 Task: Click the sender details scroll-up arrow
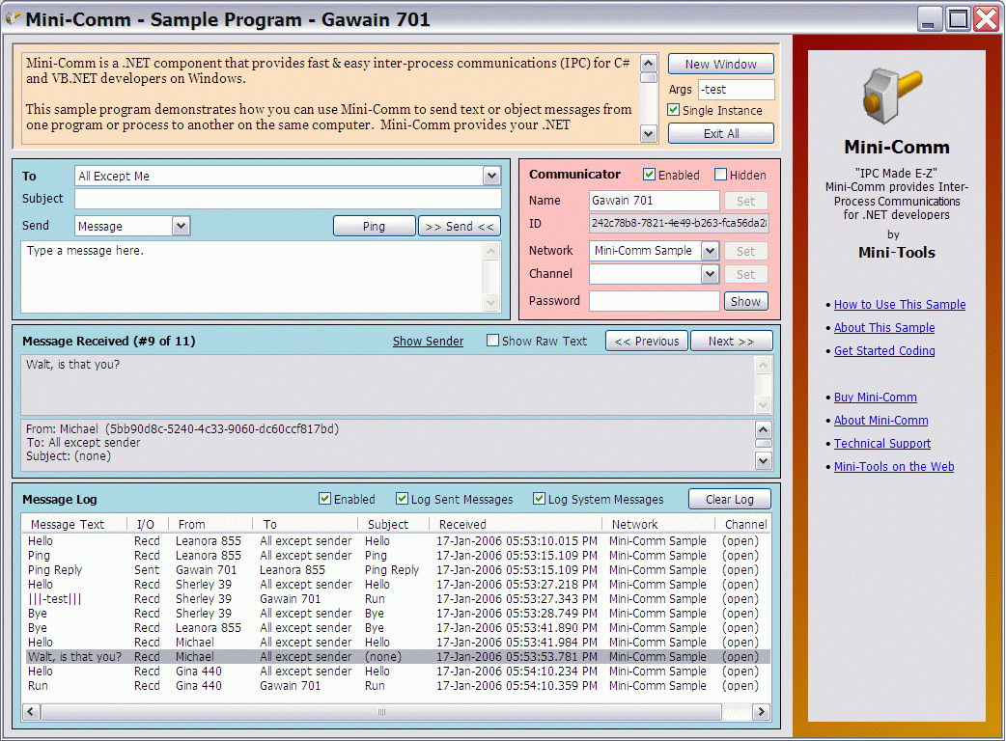pos(763,428)
